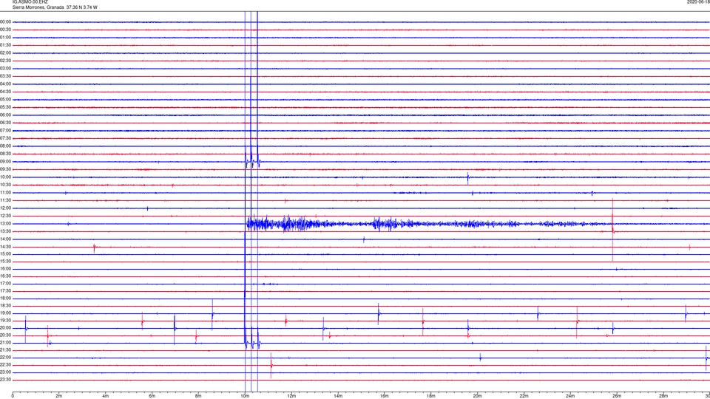Select the 09:00 trace label
The width and height of the screenshot is (710, 399).
coord(5,162)
